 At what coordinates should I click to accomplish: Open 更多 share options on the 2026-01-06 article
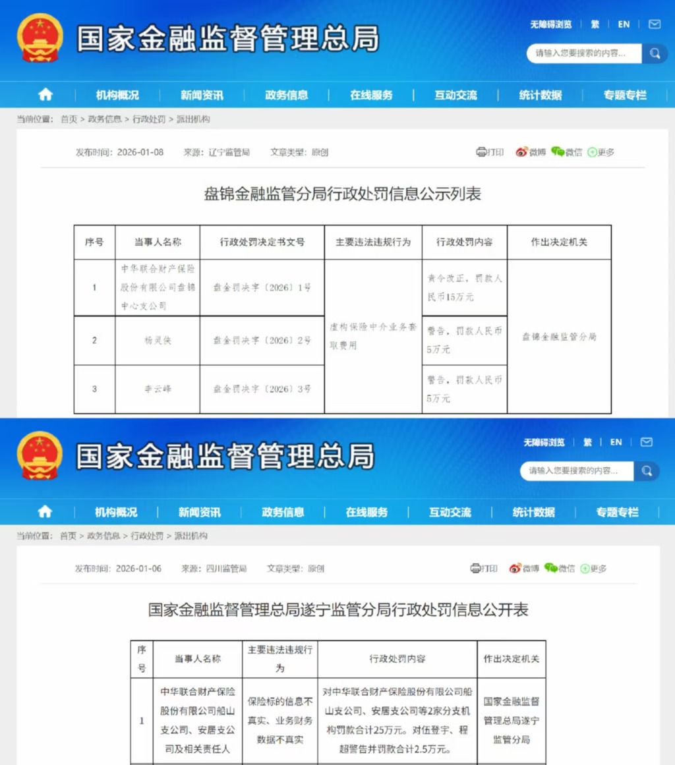[x=593, y=569]
